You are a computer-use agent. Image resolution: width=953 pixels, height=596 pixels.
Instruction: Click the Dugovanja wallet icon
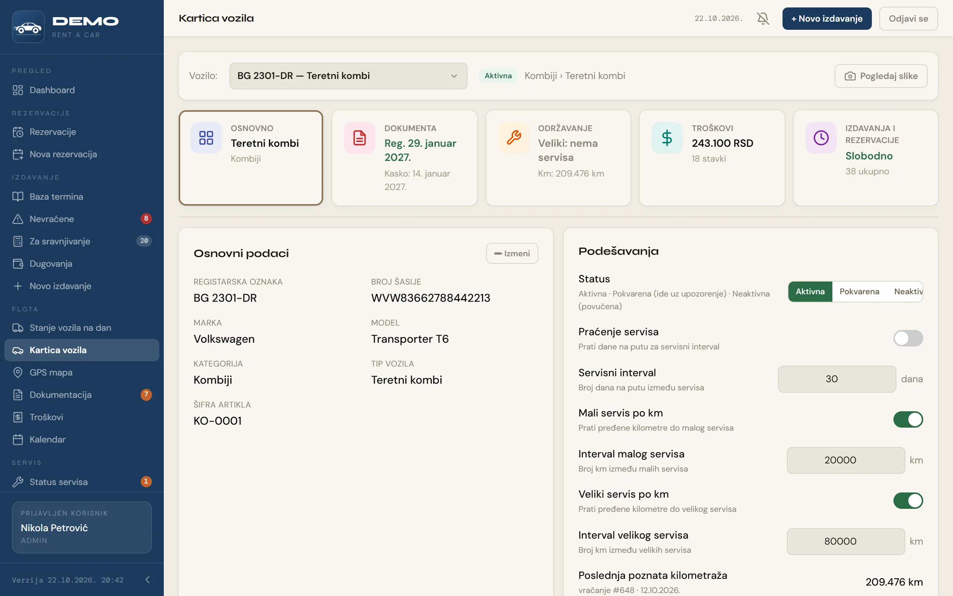18,263
